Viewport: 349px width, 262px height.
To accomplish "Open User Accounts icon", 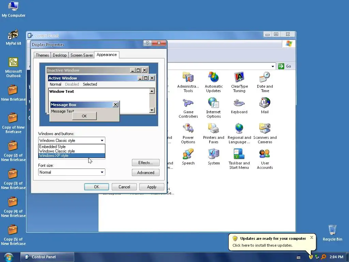I will [264, 159].
